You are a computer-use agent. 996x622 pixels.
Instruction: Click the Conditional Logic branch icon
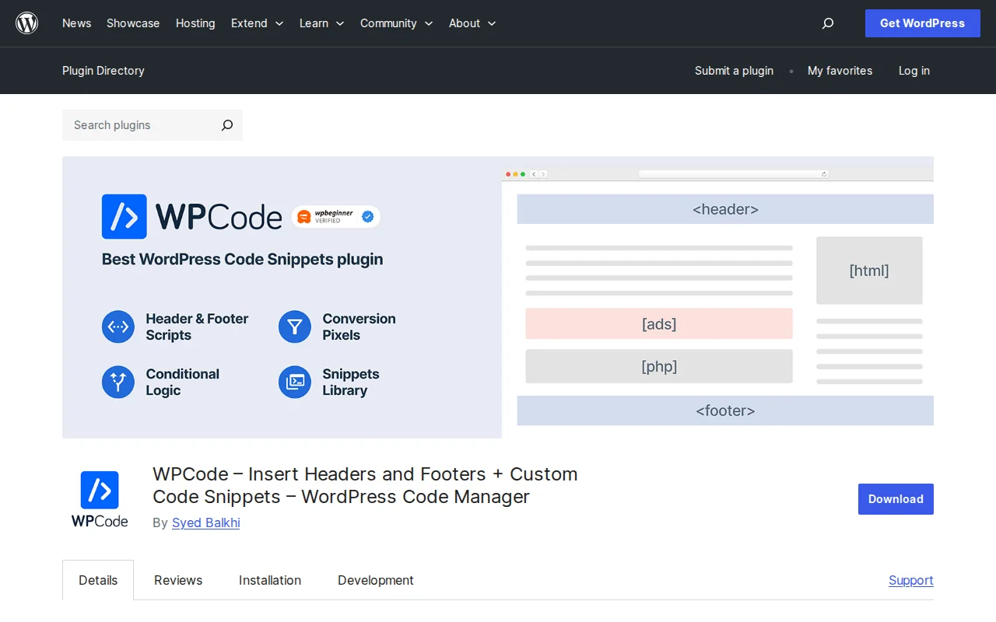click(x=117, y=382)
